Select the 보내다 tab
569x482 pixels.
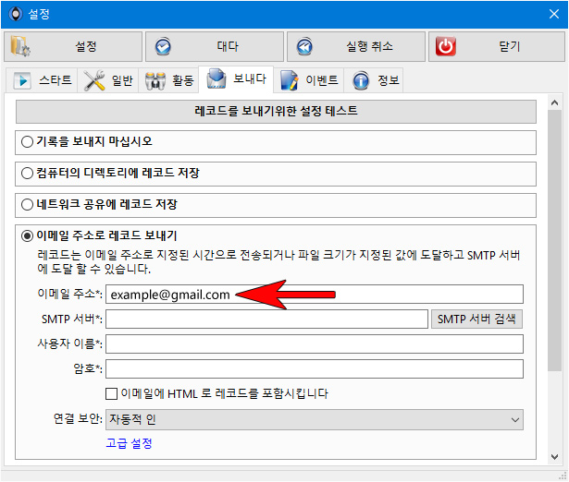click(x=236, y=78)
